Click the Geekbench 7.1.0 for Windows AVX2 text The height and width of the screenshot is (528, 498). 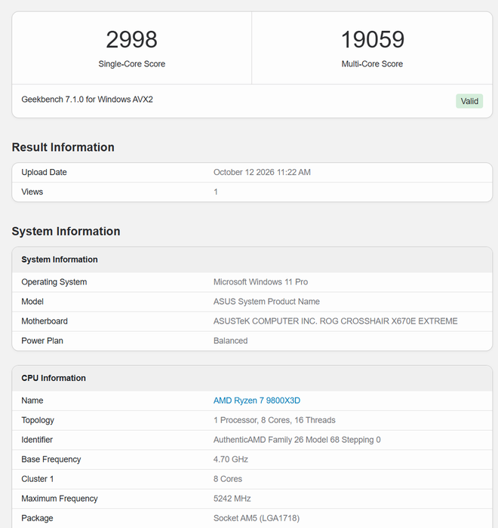(88, 100)
